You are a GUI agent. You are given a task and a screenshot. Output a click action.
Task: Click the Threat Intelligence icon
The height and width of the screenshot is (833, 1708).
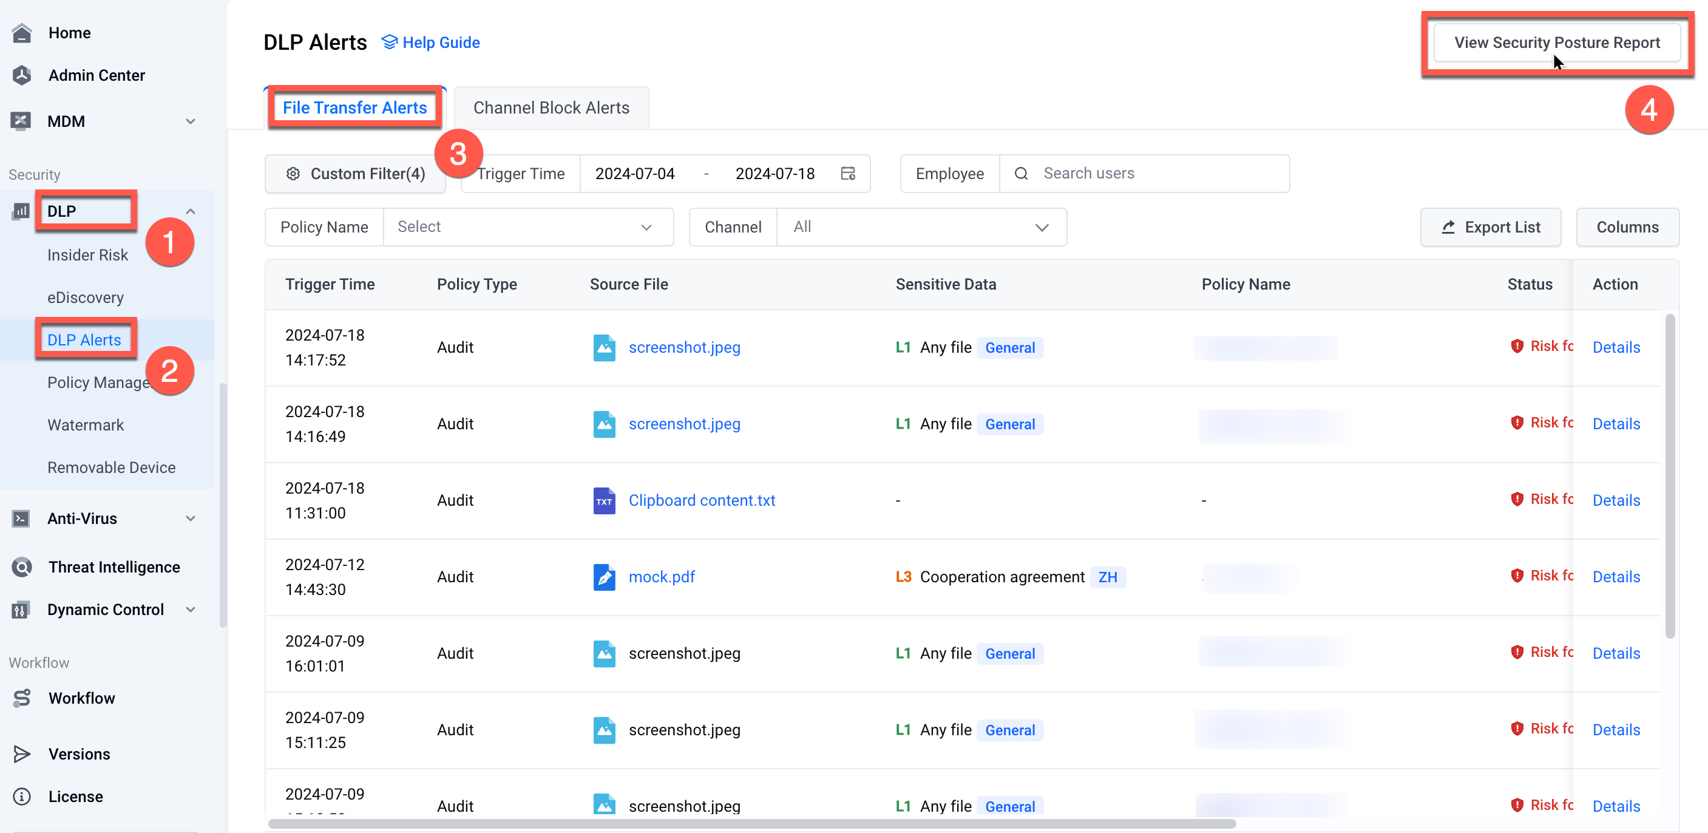coord(22,566)
